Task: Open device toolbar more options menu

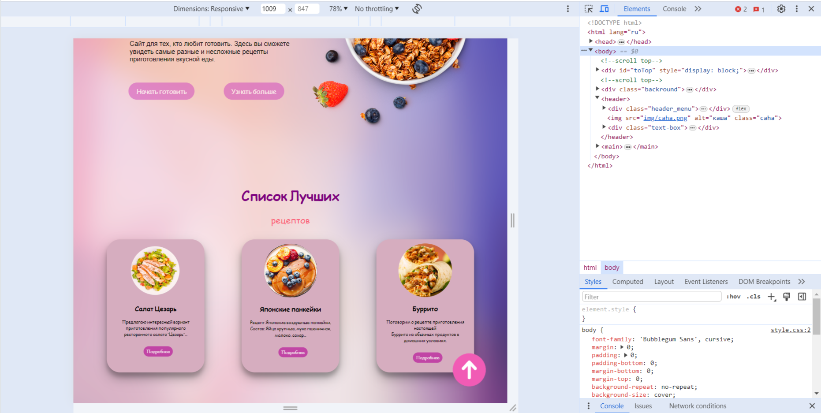Action: pyautogui.click(x=568, y=9)
